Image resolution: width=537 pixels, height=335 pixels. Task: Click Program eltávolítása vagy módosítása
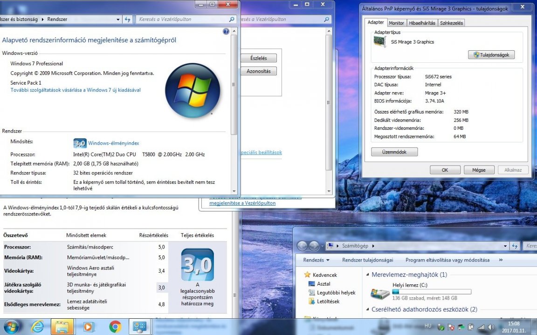pyautogui.click(x=447, y=260)
